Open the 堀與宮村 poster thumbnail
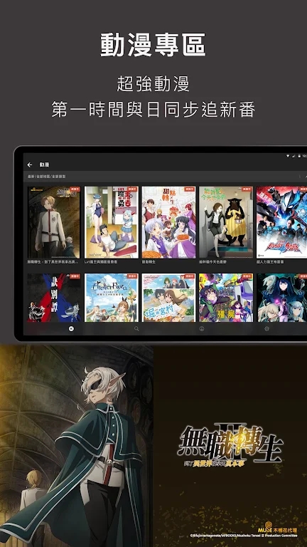The width and height of the screenshot is (307, 547). 169,298
